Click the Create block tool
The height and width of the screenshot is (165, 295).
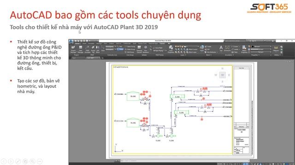coord(208,46)
